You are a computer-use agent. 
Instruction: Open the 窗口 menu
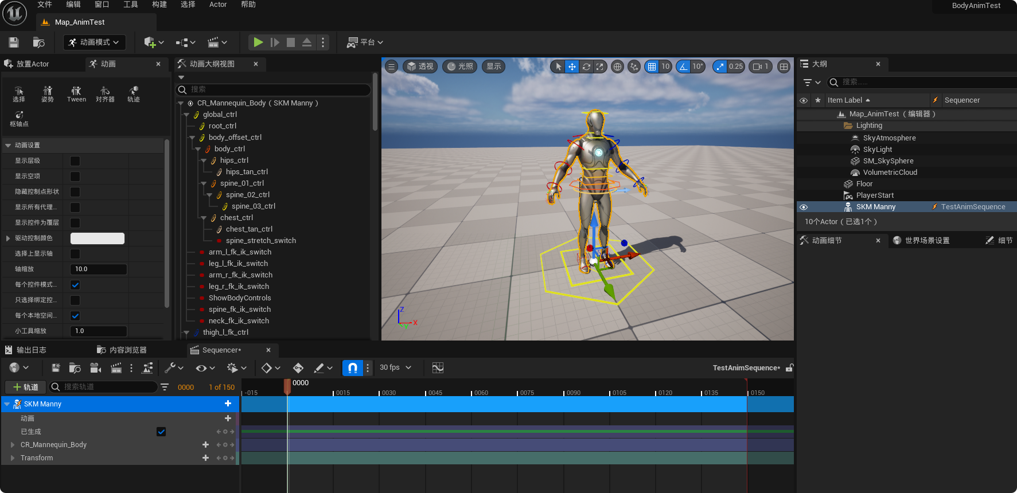102,5
